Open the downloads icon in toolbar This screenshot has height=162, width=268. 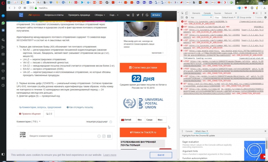[x=265, y=8]
